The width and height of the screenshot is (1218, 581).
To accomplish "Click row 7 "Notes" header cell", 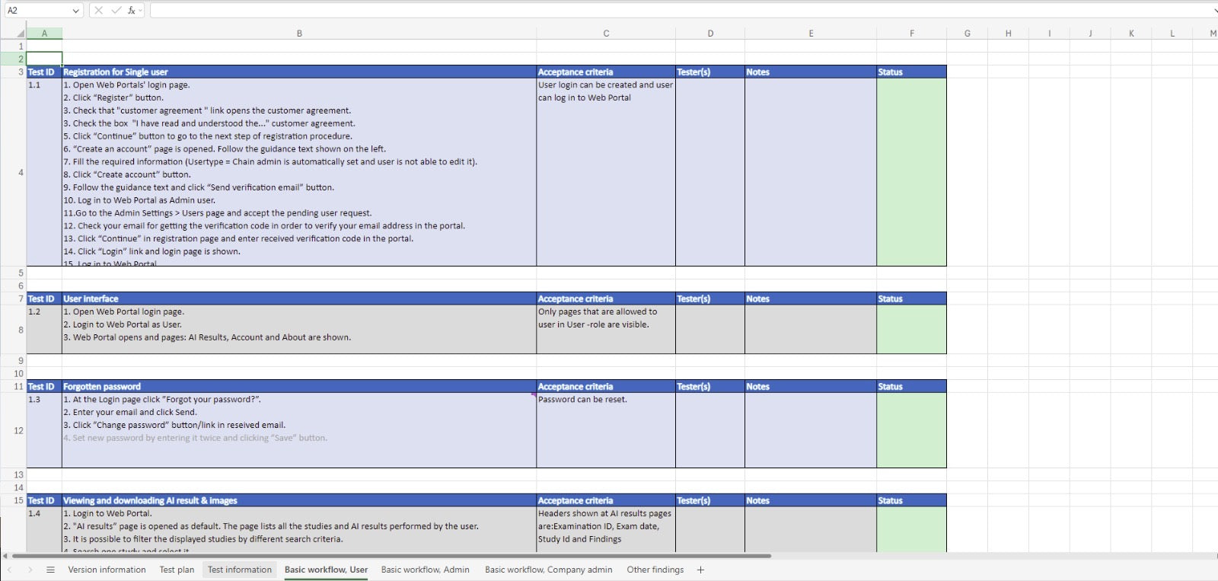I will pos(811,299).
